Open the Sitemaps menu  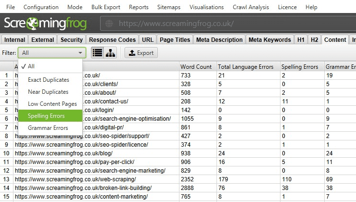[x=169, y=7]
